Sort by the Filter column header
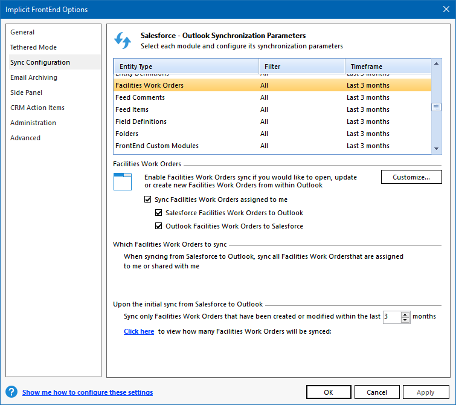Screen dimensions: 456x405 302,66
